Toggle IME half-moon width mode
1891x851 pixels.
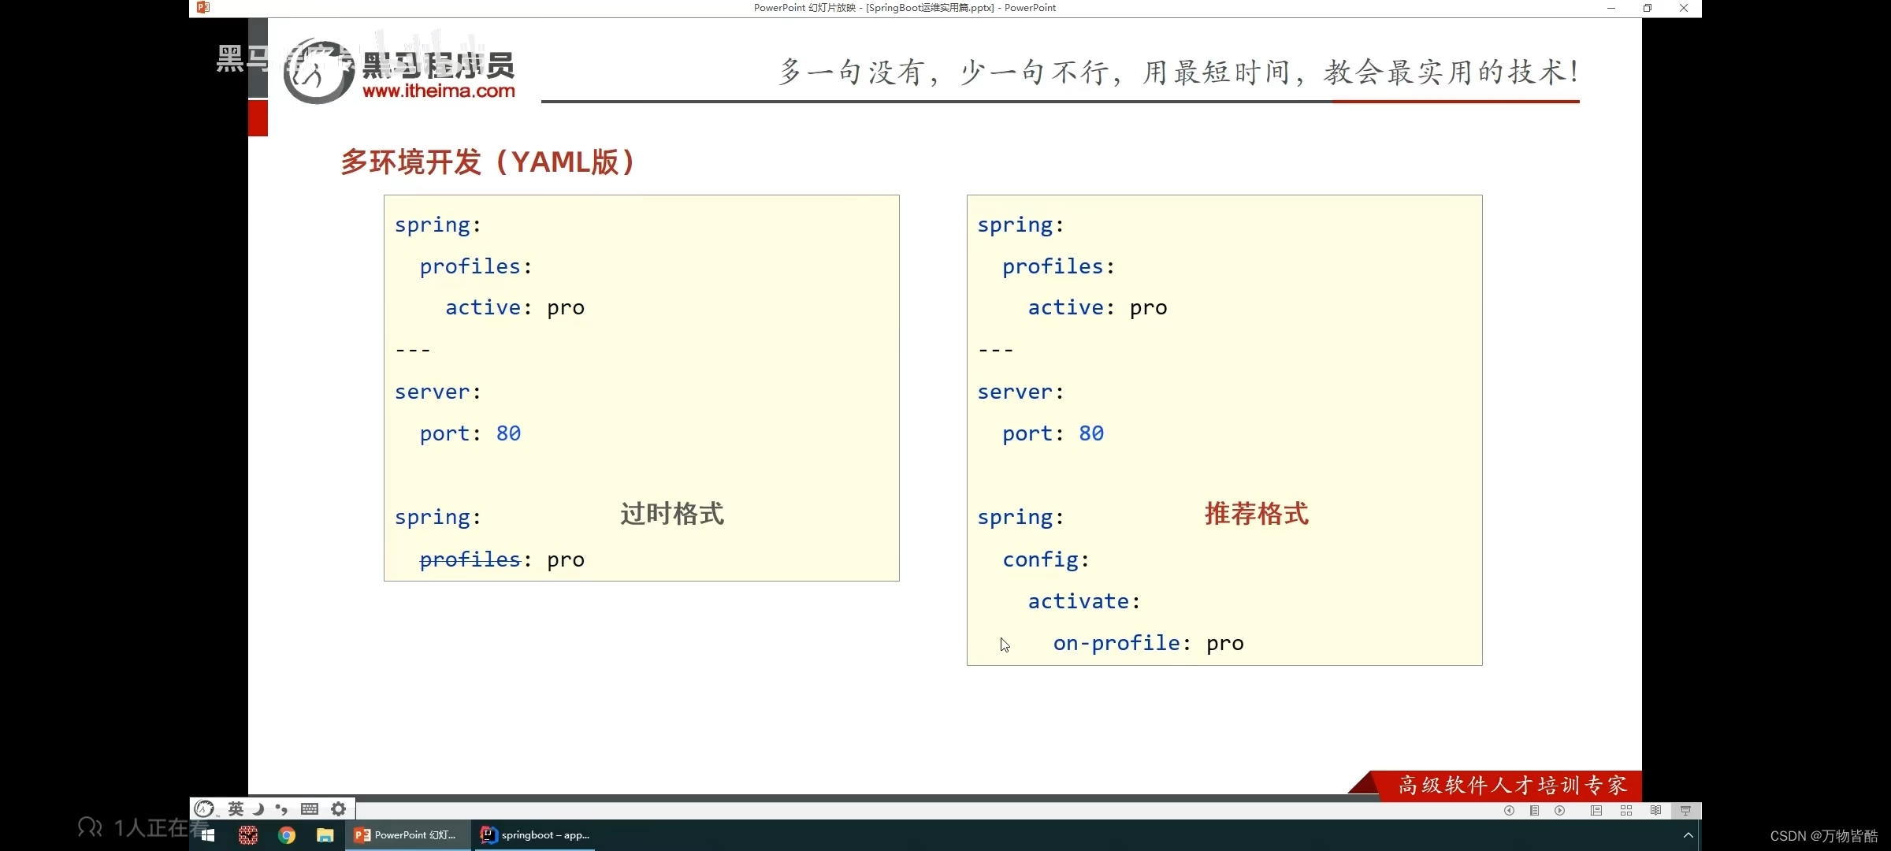[x=258, y=808]
